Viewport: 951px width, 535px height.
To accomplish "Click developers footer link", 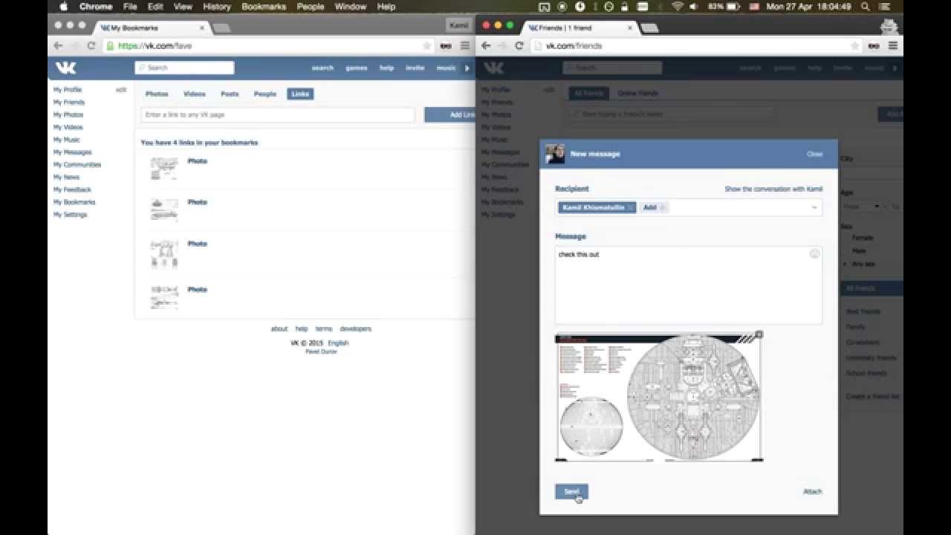I will pos(355,328).
